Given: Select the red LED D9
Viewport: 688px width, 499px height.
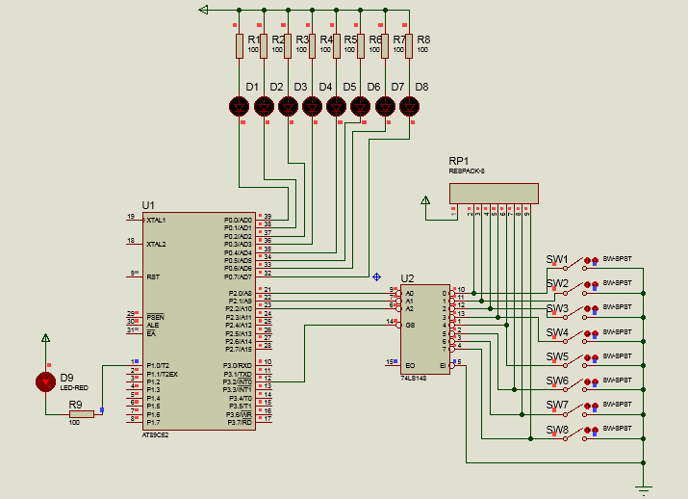Looking at the screenshot, I should coord(45,381).
